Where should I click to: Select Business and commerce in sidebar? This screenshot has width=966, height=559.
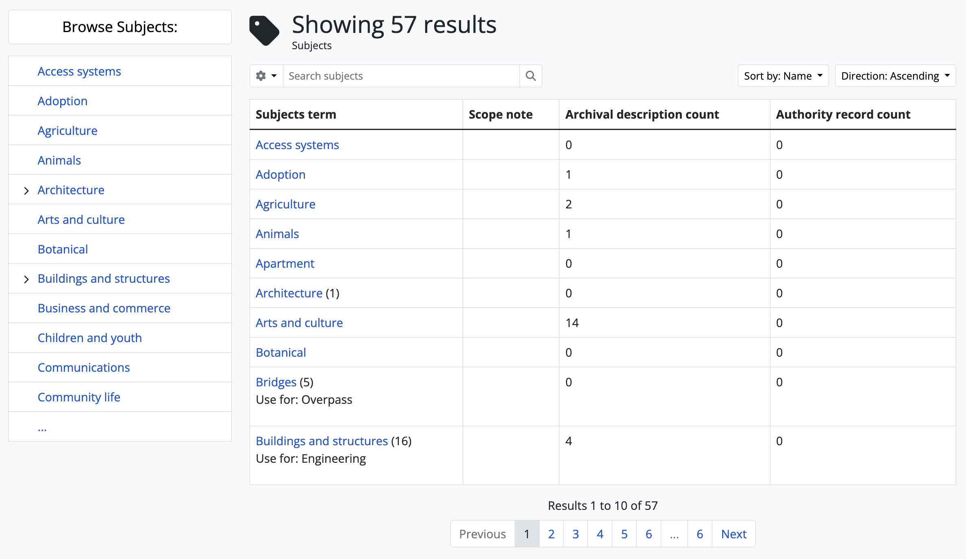point(104,308)
